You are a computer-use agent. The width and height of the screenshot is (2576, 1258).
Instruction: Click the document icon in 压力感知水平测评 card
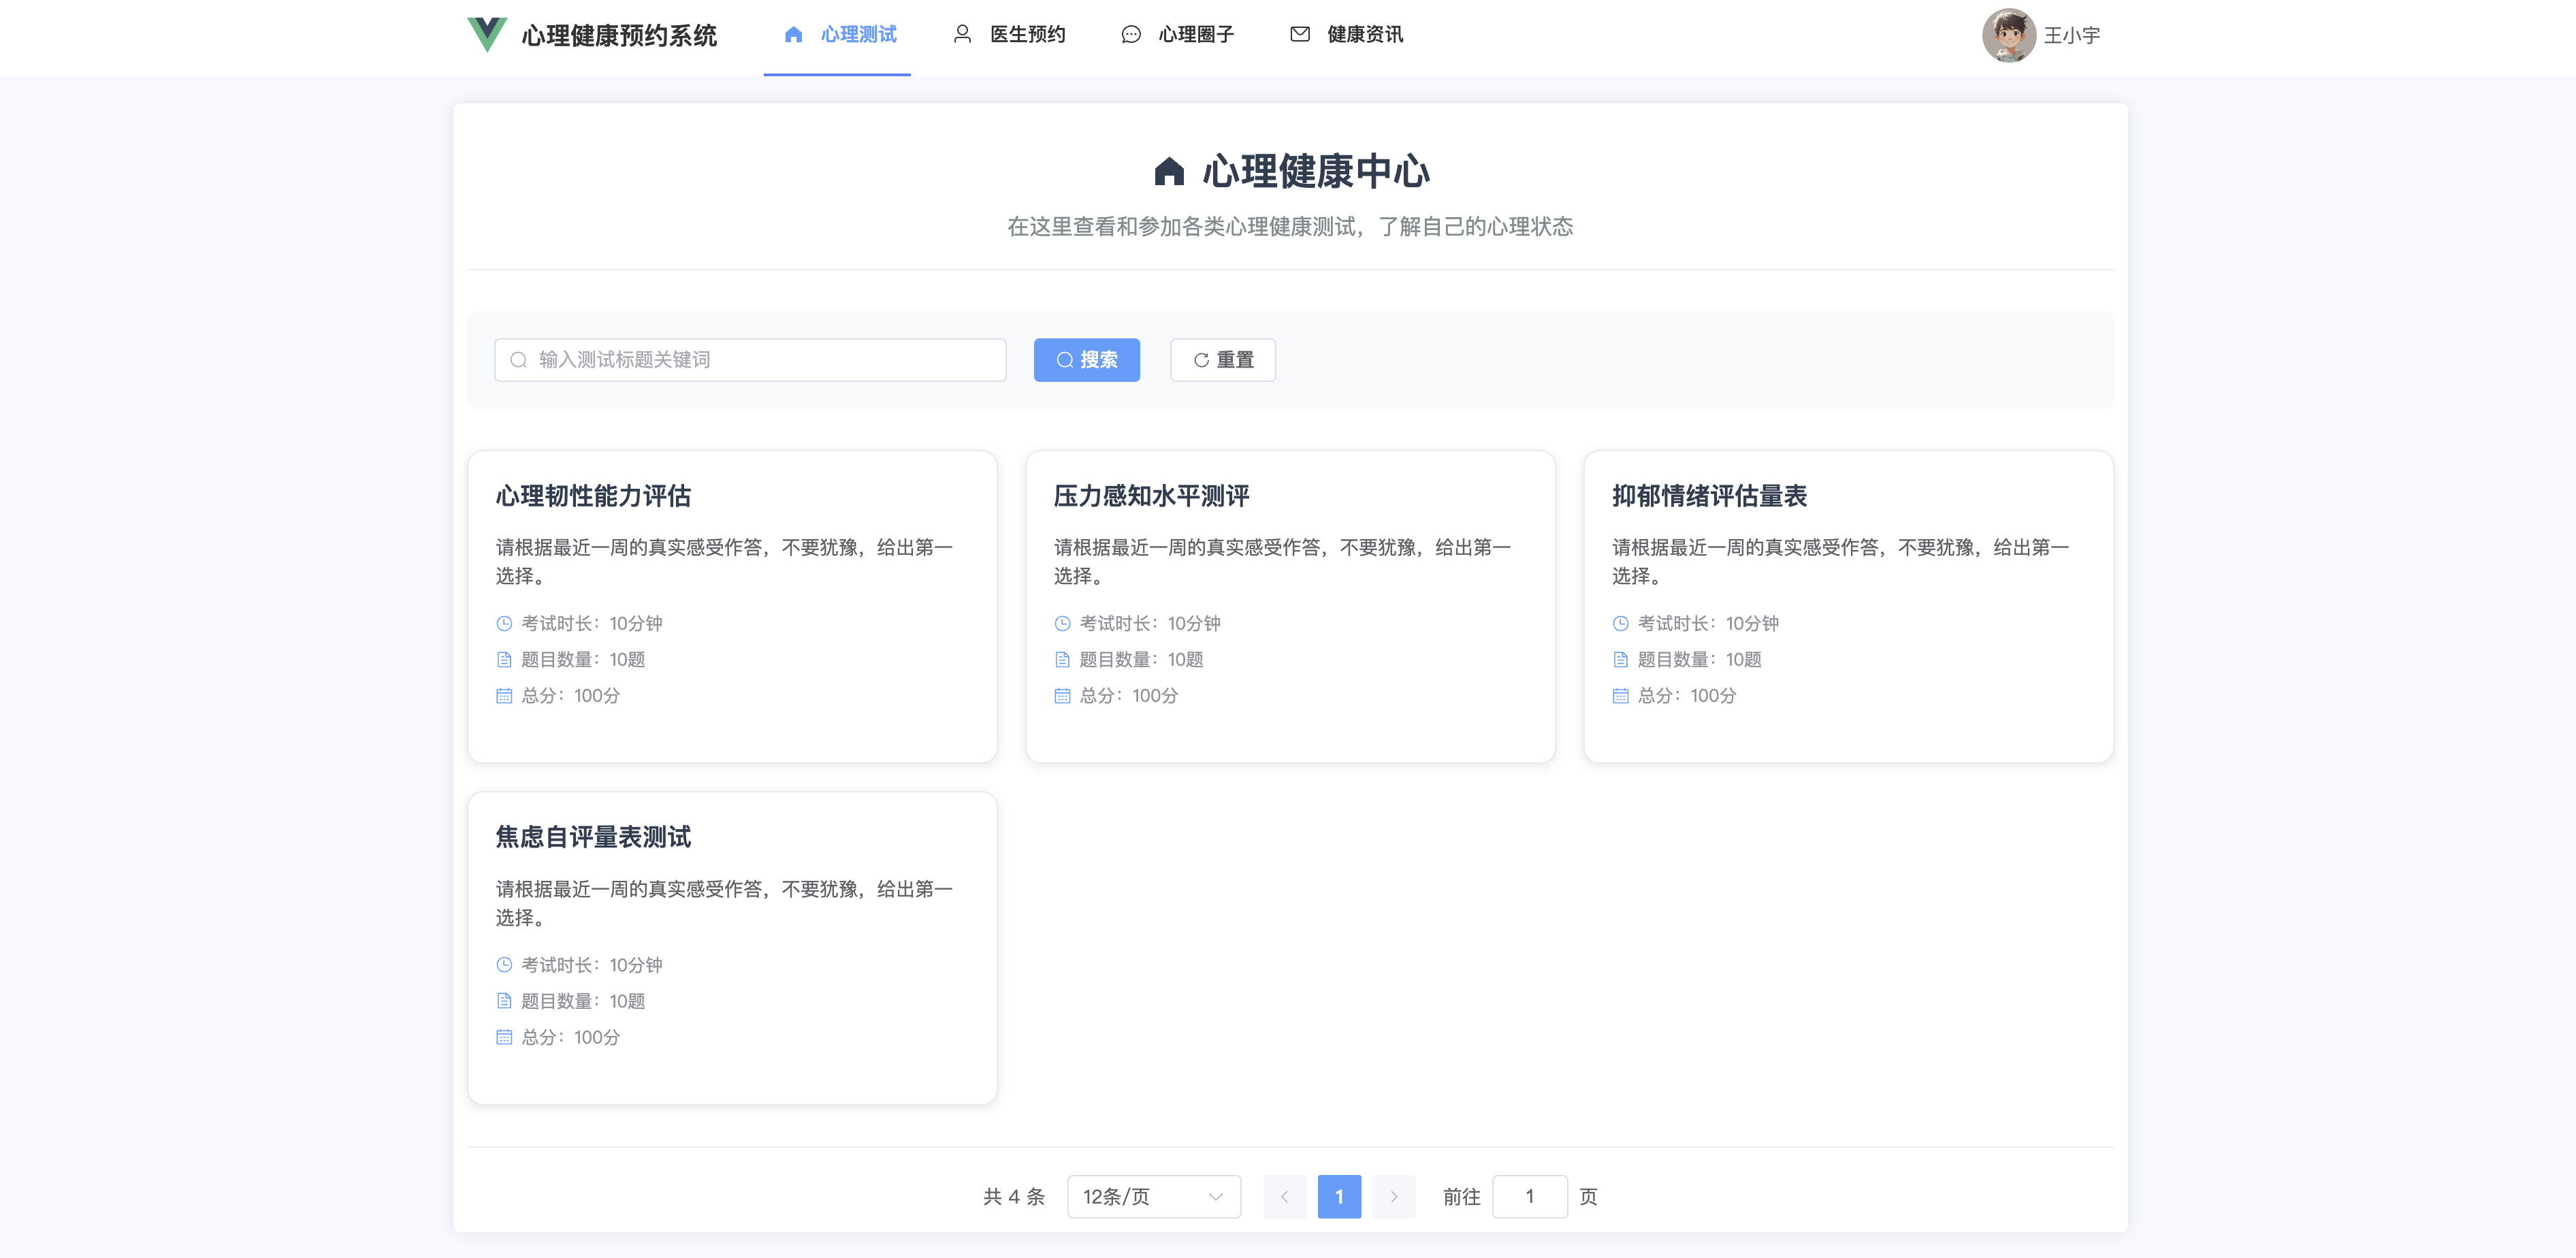[1062, 659]
